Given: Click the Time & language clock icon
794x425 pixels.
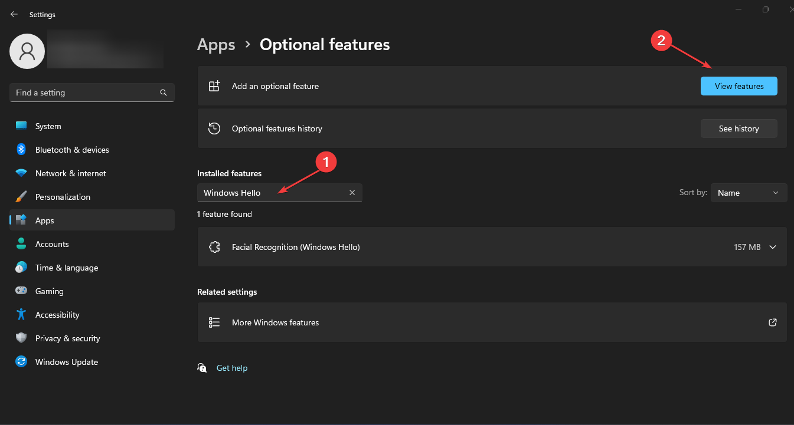Looking at the screenshot, I should [21, 268].
